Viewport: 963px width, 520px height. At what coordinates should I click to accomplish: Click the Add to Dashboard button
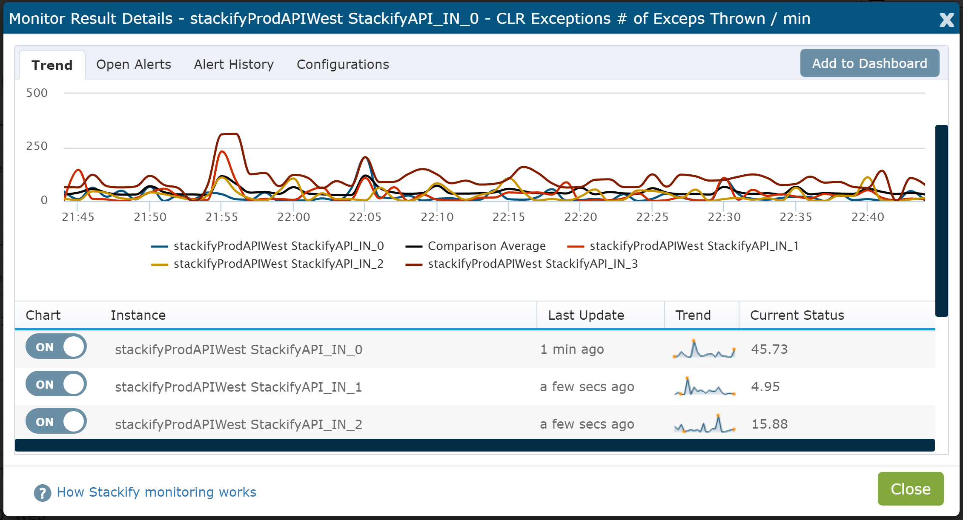coord(869,63)
